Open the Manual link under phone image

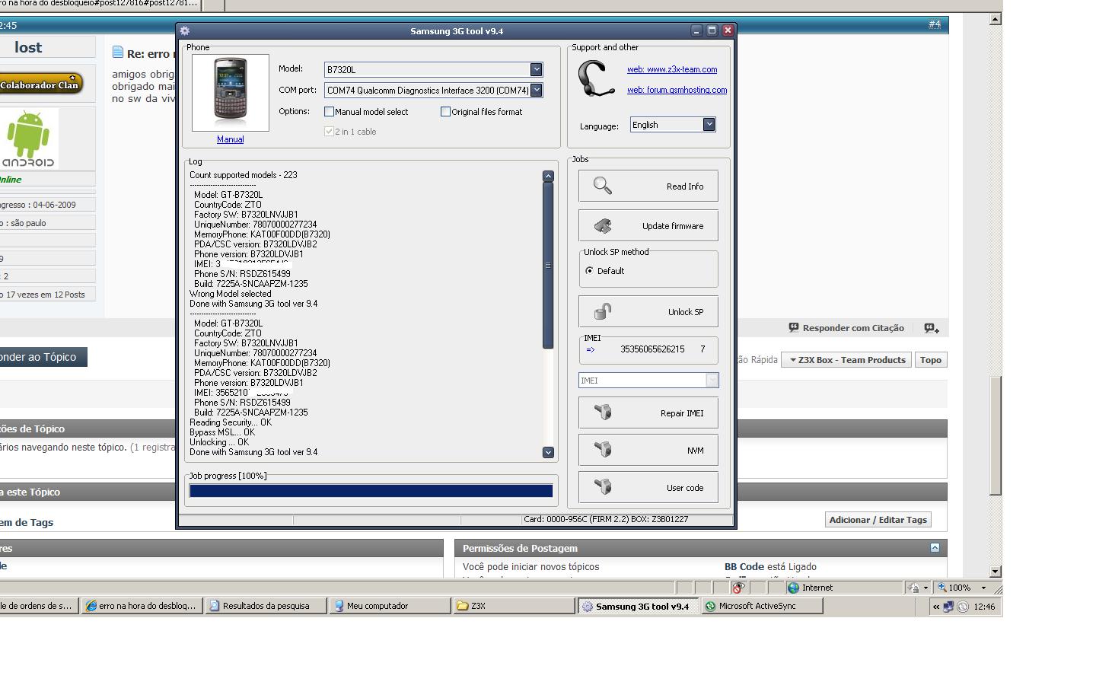(x=230, y=139)
